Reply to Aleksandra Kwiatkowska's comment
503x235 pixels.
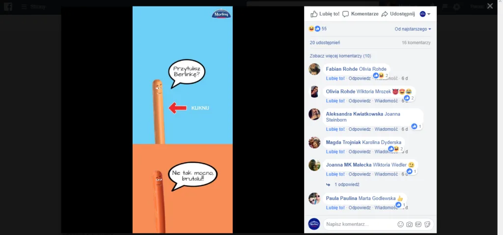(x=360, y=129)
